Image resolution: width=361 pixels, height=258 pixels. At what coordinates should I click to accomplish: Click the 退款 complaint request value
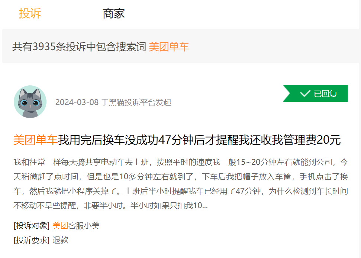[x=60, y=240]
